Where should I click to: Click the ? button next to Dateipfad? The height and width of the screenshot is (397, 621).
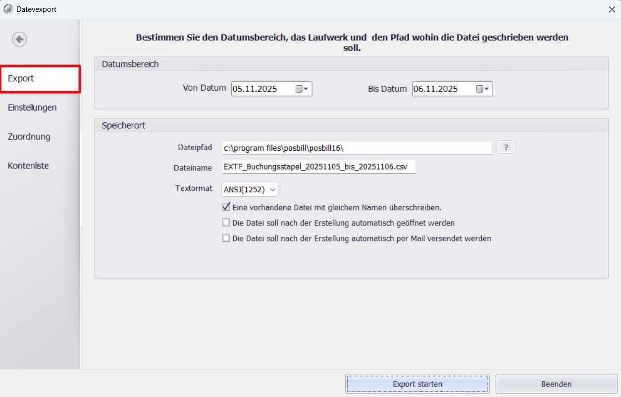(x=506, y=147)
